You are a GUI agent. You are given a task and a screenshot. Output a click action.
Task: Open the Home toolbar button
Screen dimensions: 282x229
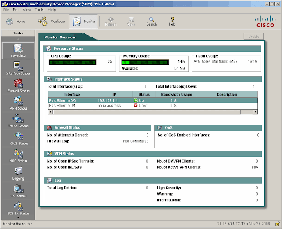pyautogui.click(x=15, y=22)
